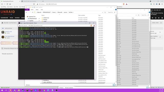Open Brave Shields in the web terminal window

point(91,26)
